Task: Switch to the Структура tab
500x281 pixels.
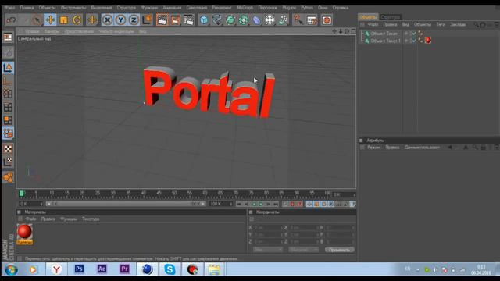Action: click(x=391, y=17)
